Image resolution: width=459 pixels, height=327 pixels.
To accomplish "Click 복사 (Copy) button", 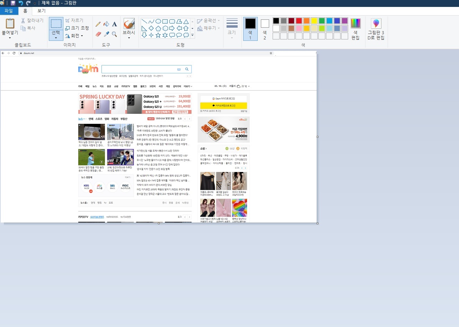I will [28, 28].
